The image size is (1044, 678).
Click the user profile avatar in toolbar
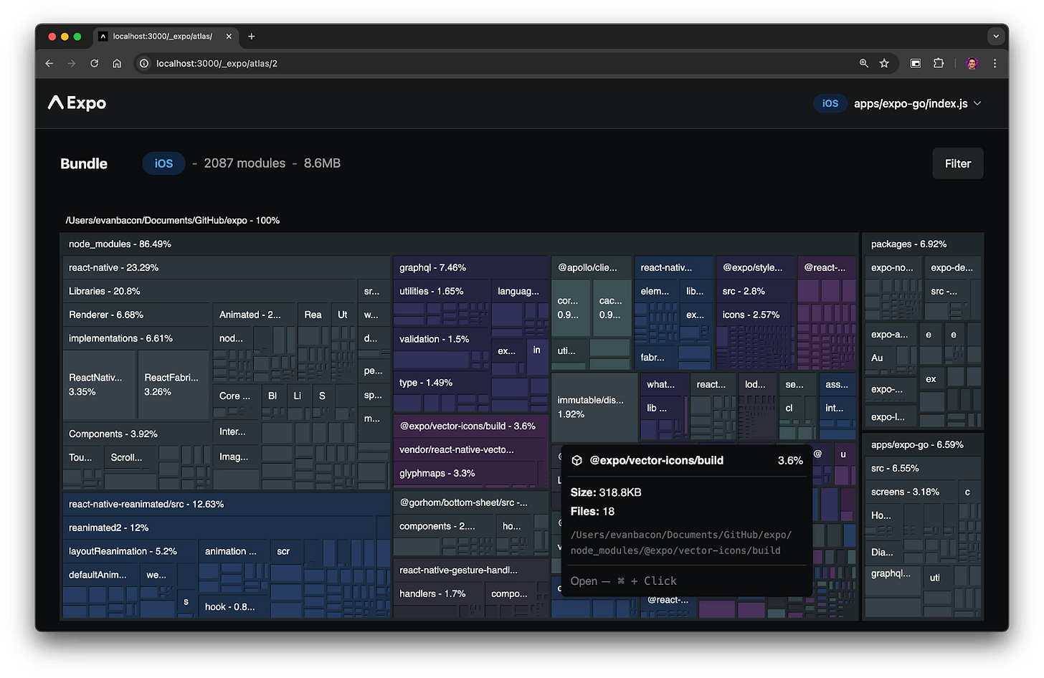point(972,63)
